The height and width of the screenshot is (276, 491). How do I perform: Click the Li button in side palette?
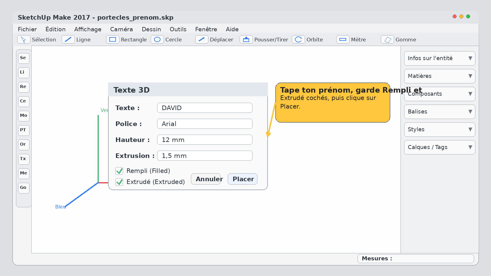24,73
